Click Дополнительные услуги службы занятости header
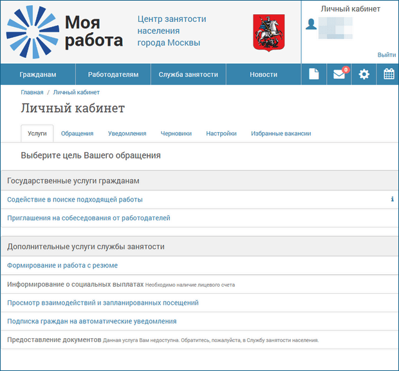The width and height of the screenshot is (399, 371). pyautogui.click(x=199, y=246)
